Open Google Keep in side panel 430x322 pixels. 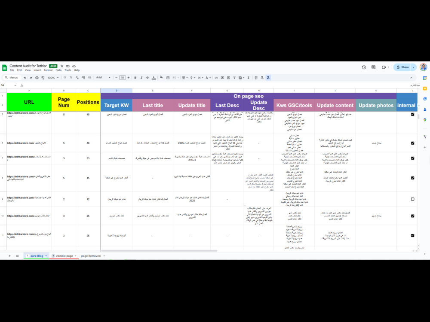tap(425, 88)
